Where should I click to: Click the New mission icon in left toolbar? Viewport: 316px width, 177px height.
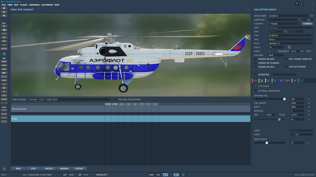pyautogui.click(x=4, y=8)
